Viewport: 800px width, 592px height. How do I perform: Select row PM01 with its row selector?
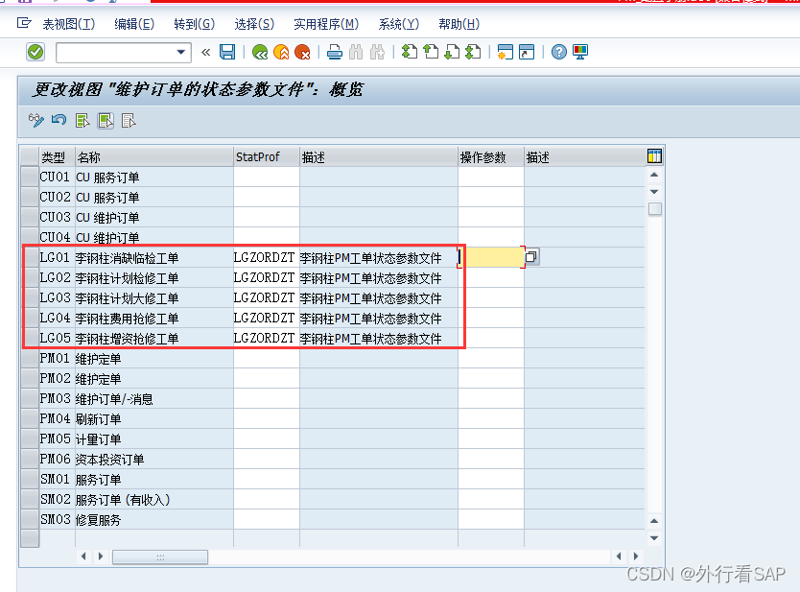pyautogui.click(x=30, y=358)
